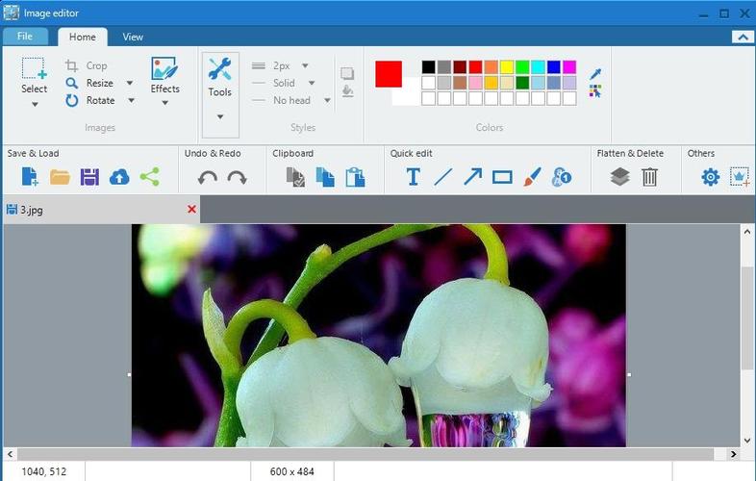Screen dimensions: 756x481
Task: Pick the eyedropper color picker tool
Action: [x=595, y=74]
